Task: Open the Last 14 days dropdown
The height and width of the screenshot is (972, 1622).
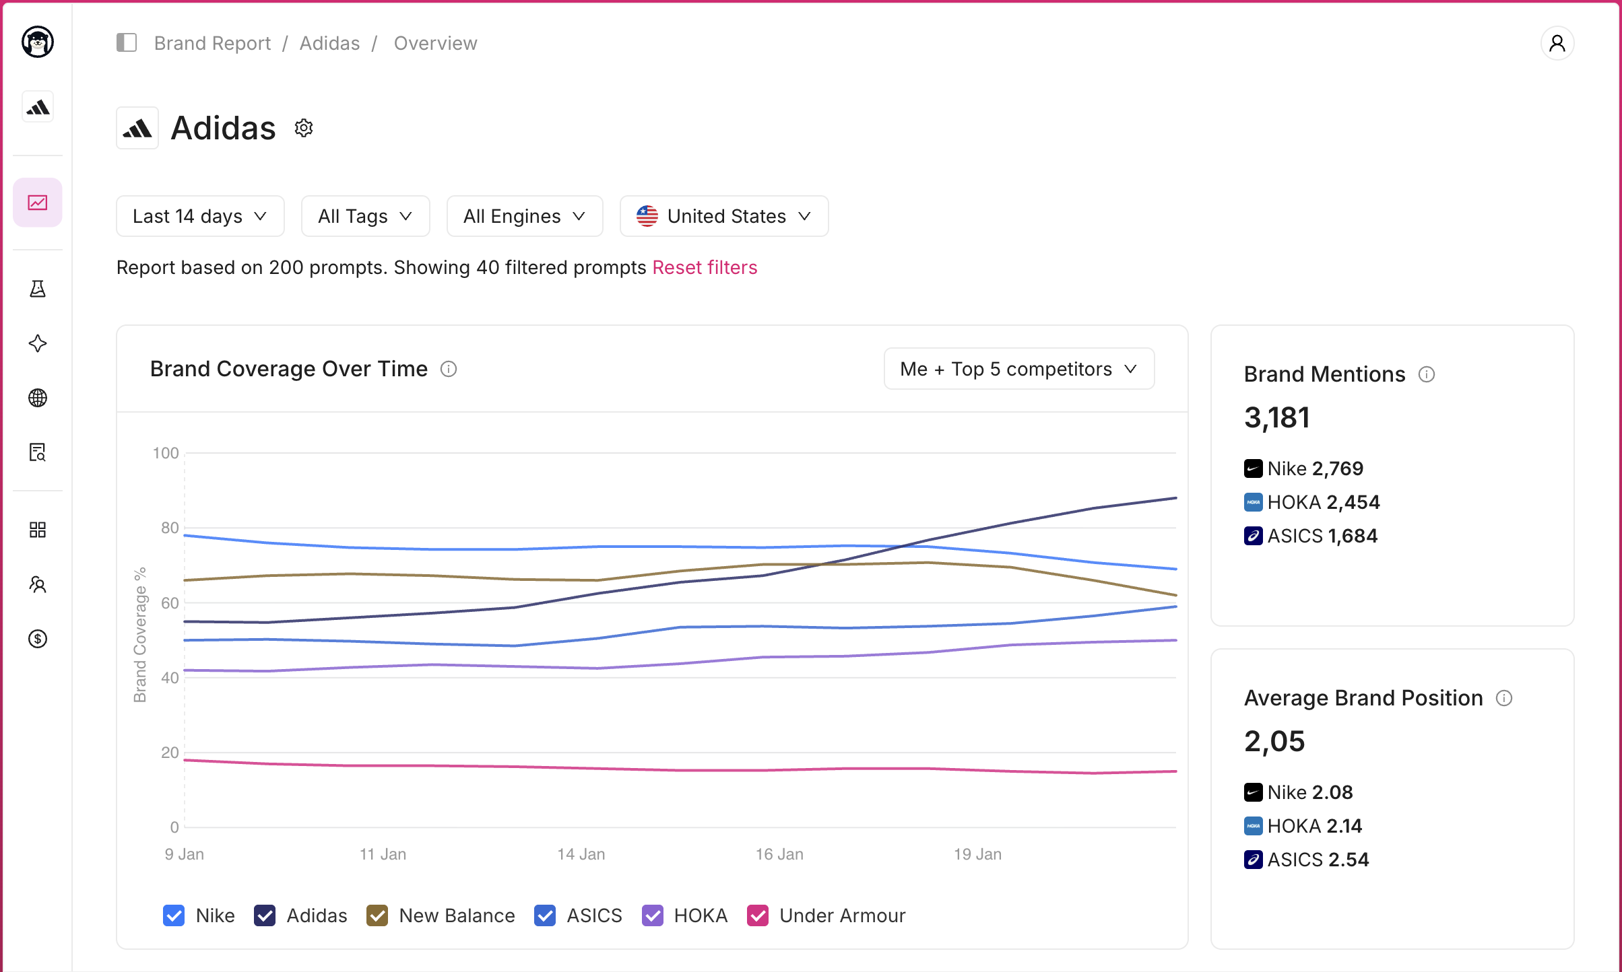Action: click(x=200, y=216)
